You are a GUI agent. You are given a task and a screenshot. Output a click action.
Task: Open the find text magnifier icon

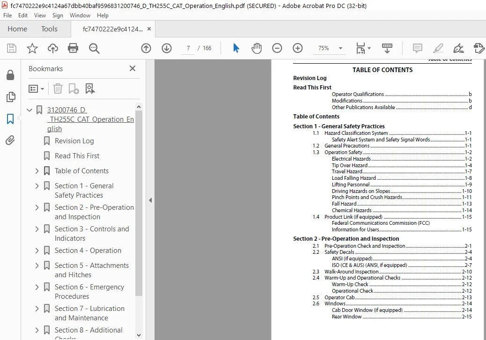(94, 48)
